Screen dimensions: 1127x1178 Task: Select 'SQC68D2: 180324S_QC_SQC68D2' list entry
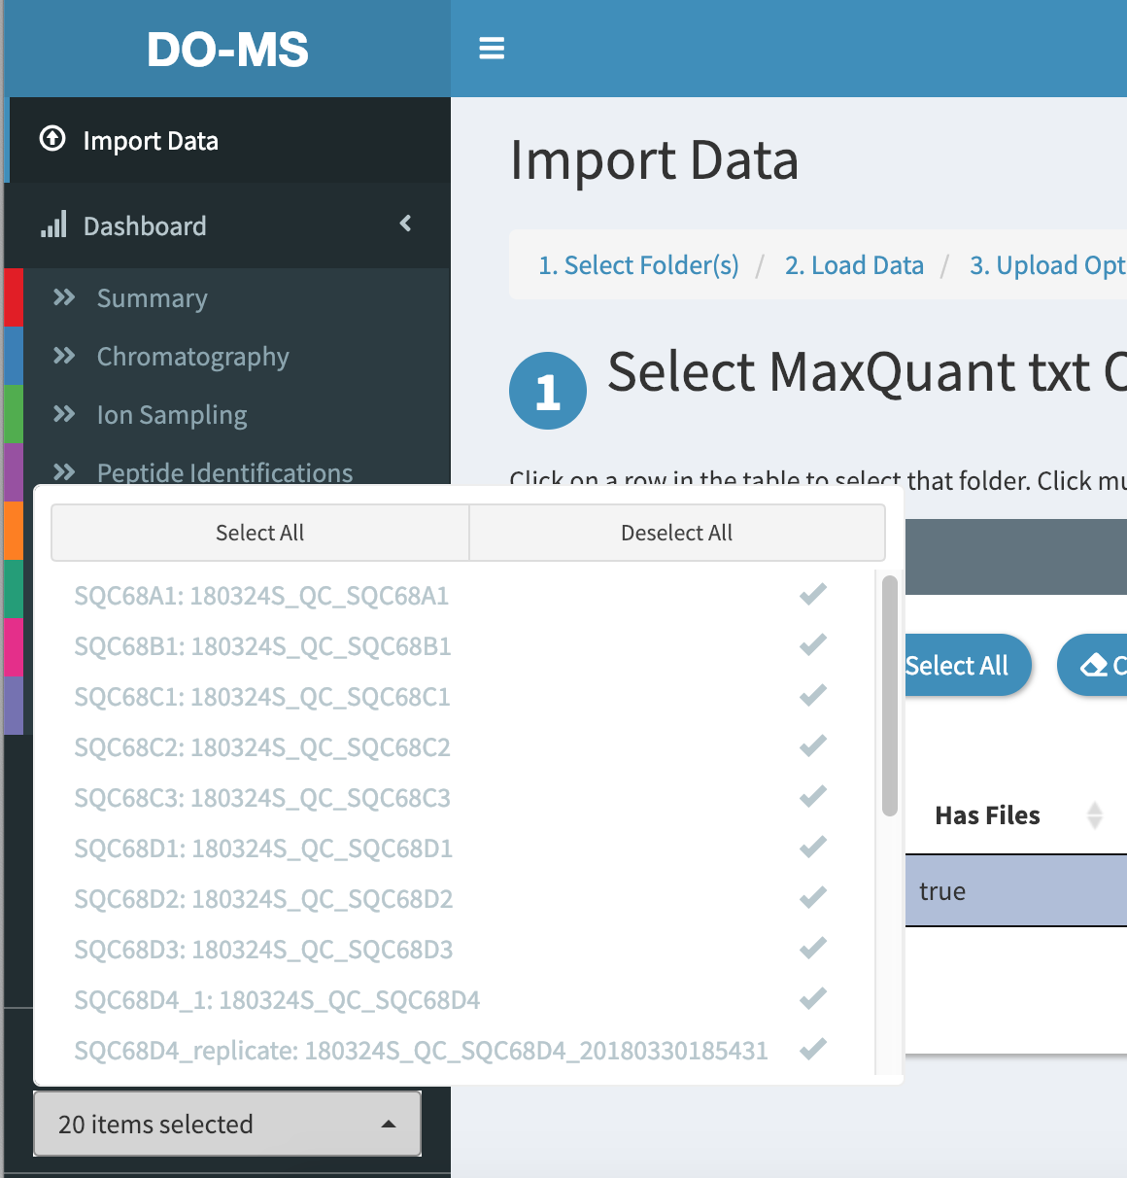pyautogui.click(x=263, y=898)
